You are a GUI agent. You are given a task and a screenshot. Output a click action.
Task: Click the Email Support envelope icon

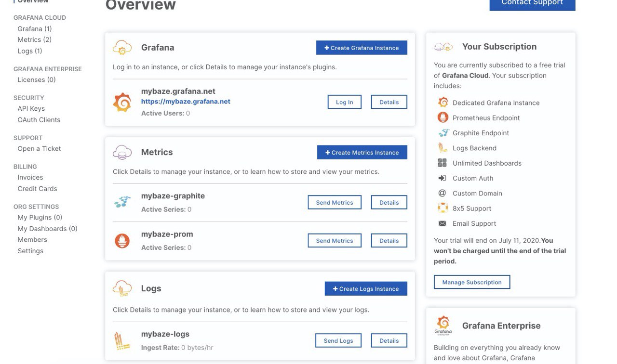(442, 223)
